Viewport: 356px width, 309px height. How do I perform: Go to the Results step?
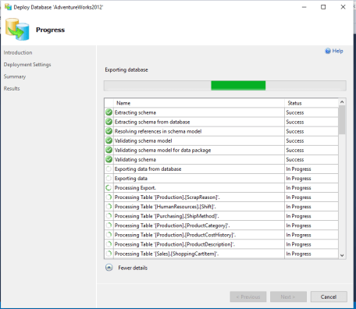pyautogui.click(x=12, y=88)
